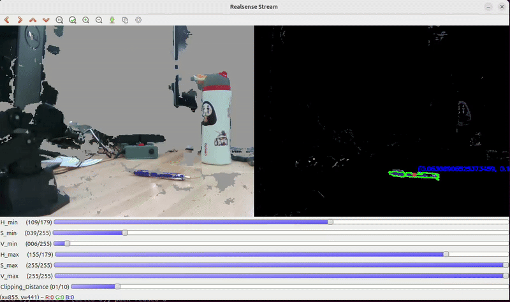Copy image to clipboard icon
Image resolution: width=510 pixels, height=302 pixels.
click(x=125, y=20)
